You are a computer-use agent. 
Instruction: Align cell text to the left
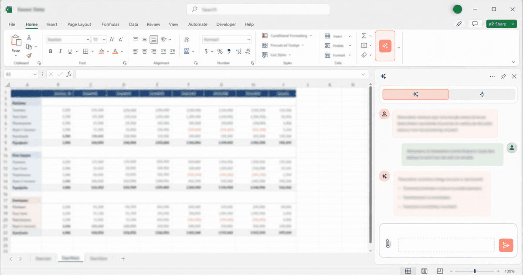136,52
